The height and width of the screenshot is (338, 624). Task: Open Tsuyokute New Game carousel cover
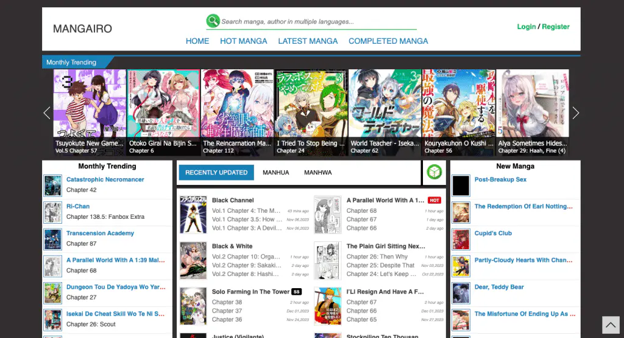pos(90,112)
